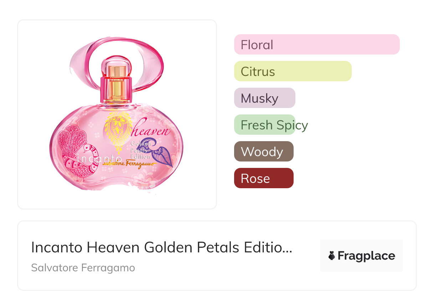Expand the truncated title ellipsis

click(x=287, y=248)
